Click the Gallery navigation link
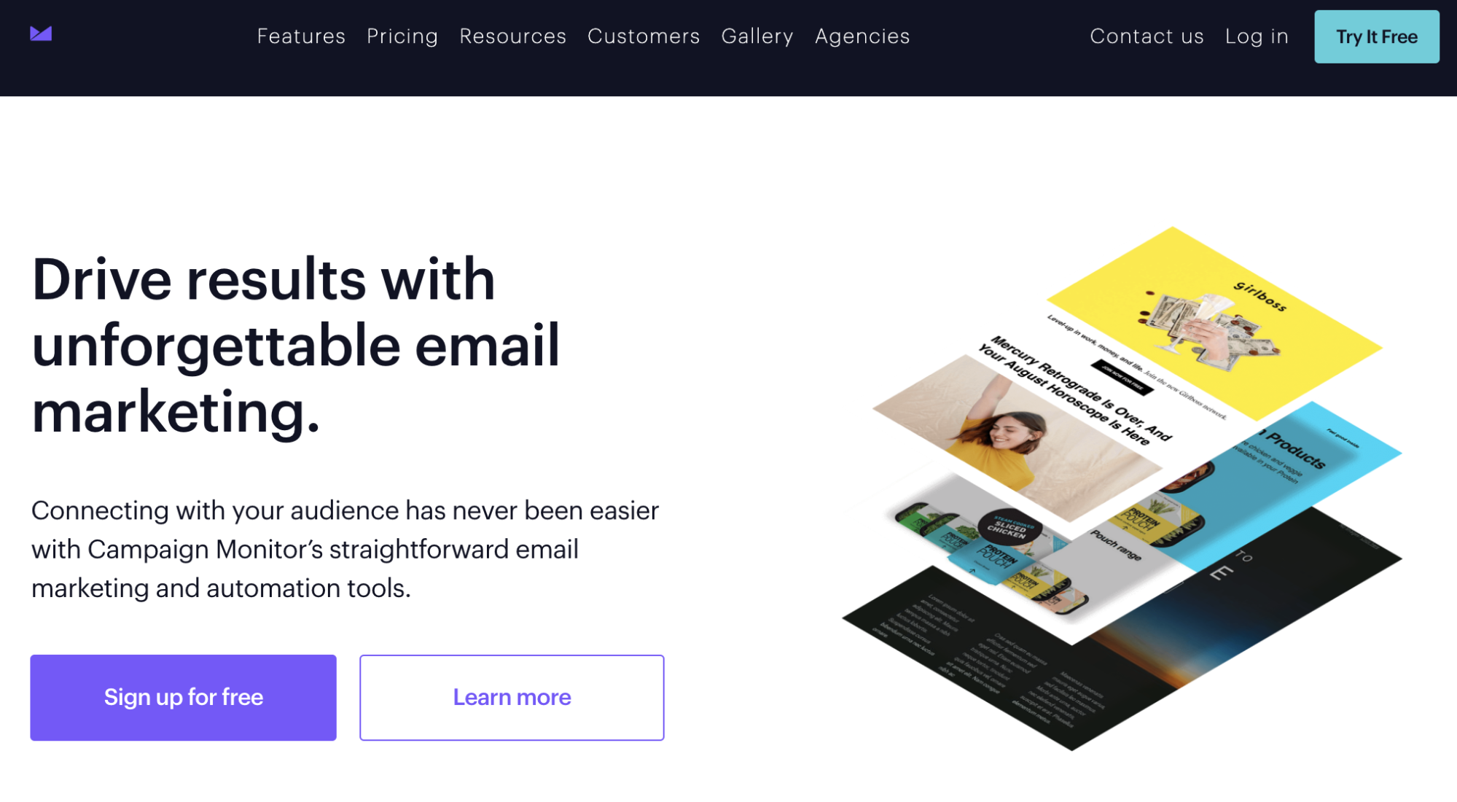 [757, 36]
